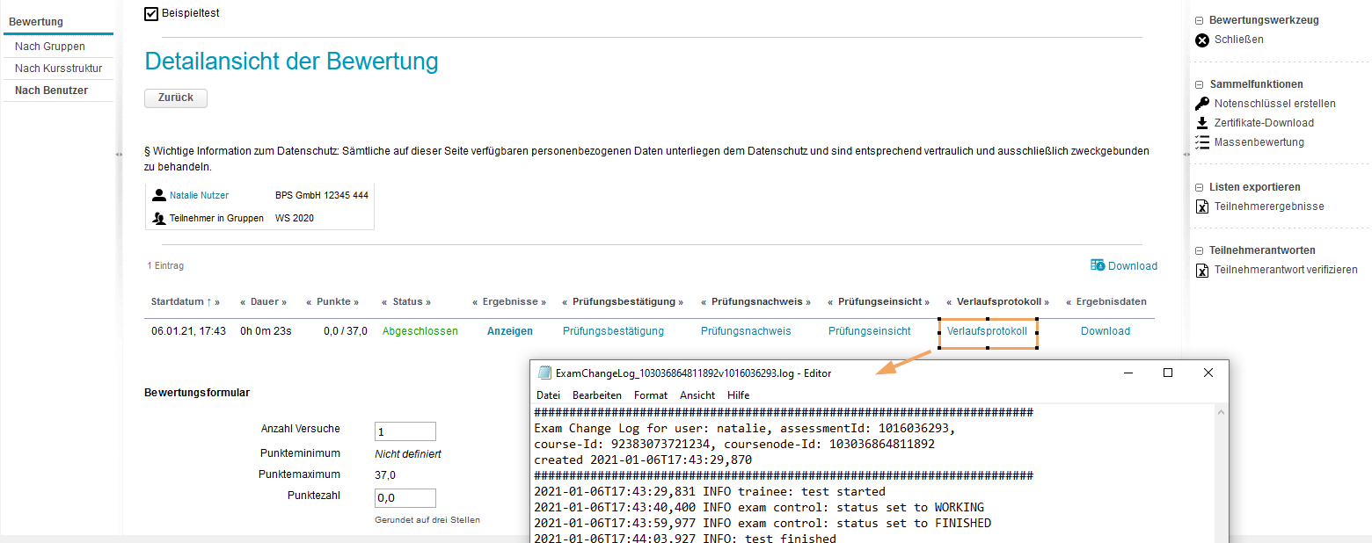Screen dimensions: 1372x543
Task: Open the Format menu in the Editor
Action: point(651,395)
